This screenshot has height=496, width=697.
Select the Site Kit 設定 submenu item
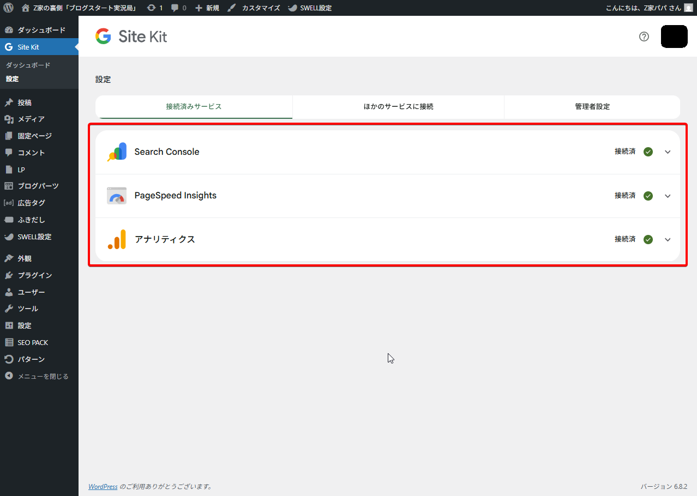(13, 79)
